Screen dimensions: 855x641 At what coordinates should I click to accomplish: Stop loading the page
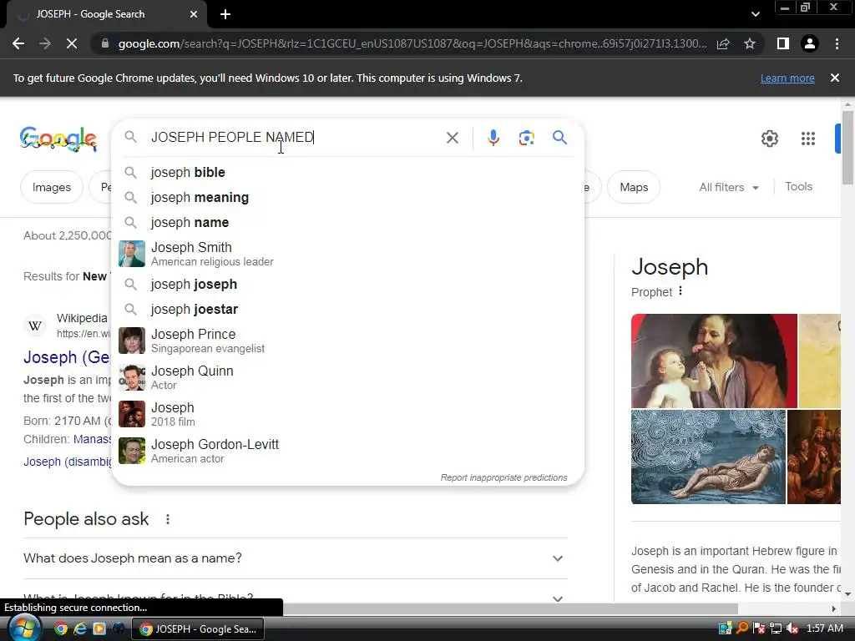(x=72, y=43)
